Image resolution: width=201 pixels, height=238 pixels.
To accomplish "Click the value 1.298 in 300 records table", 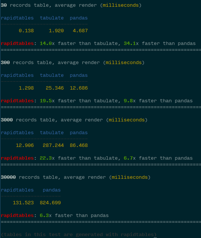I will tap(26, 88).
